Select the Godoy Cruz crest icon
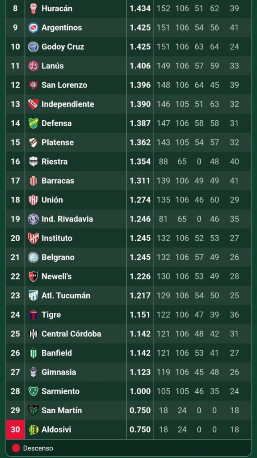Viewport: 257px width, 458px height. (x=33, y=47)
